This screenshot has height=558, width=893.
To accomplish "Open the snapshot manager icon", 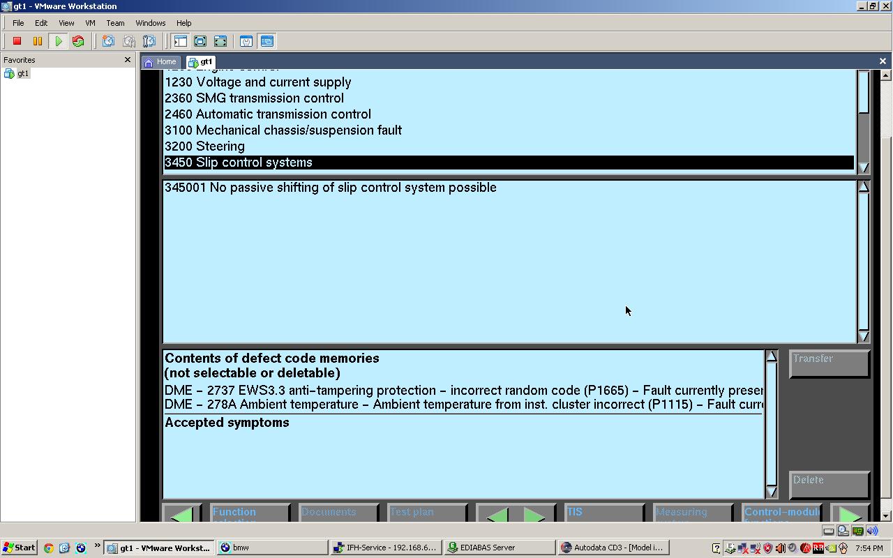I will click(149, 41).
